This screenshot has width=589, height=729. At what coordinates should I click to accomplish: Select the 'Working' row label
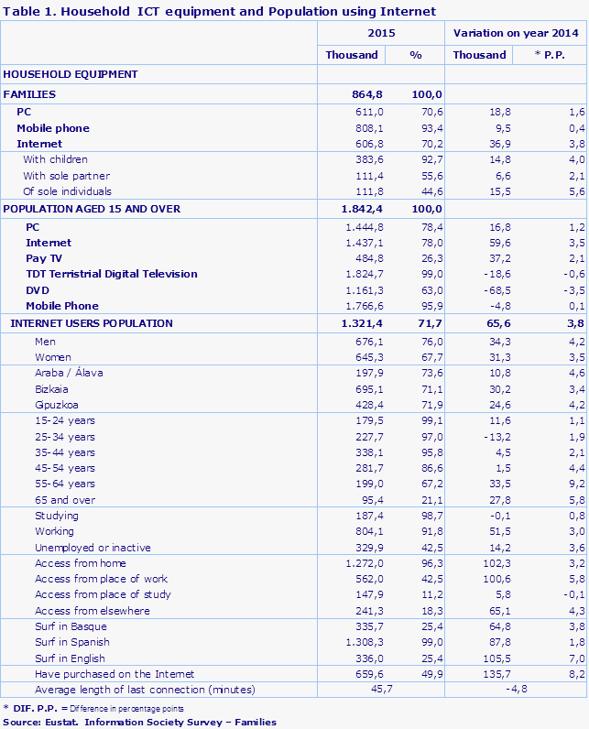(54, 531)
